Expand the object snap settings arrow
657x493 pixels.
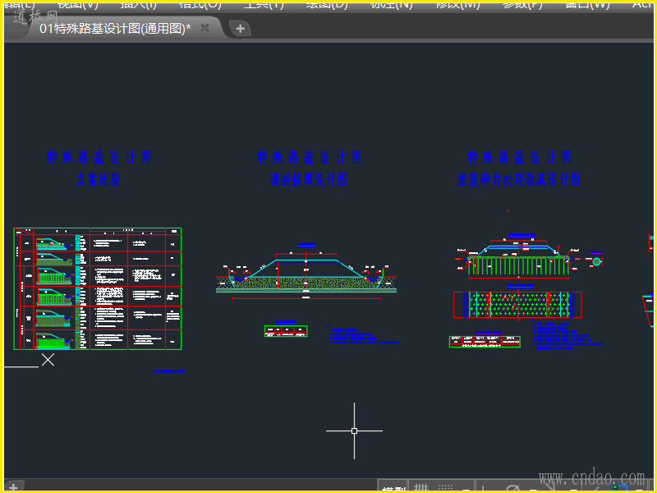[x=639, y=489]
